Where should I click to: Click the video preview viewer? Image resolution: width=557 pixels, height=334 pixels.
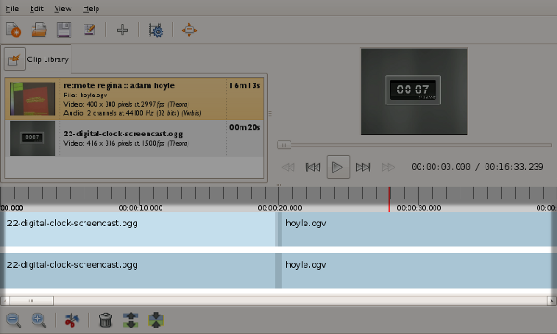[414, 92]
